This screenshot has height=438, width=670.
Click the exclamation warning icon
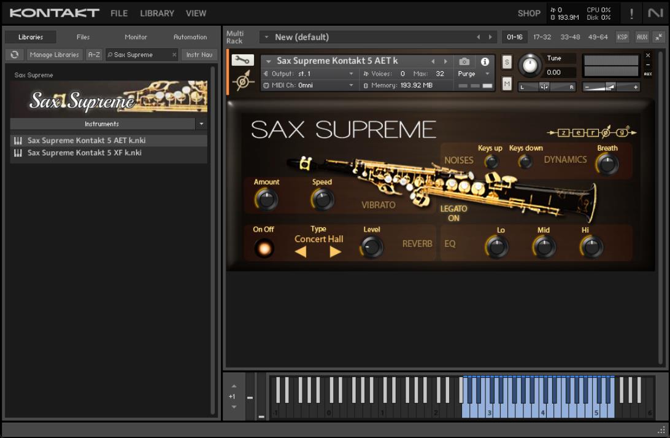(631, 14)
